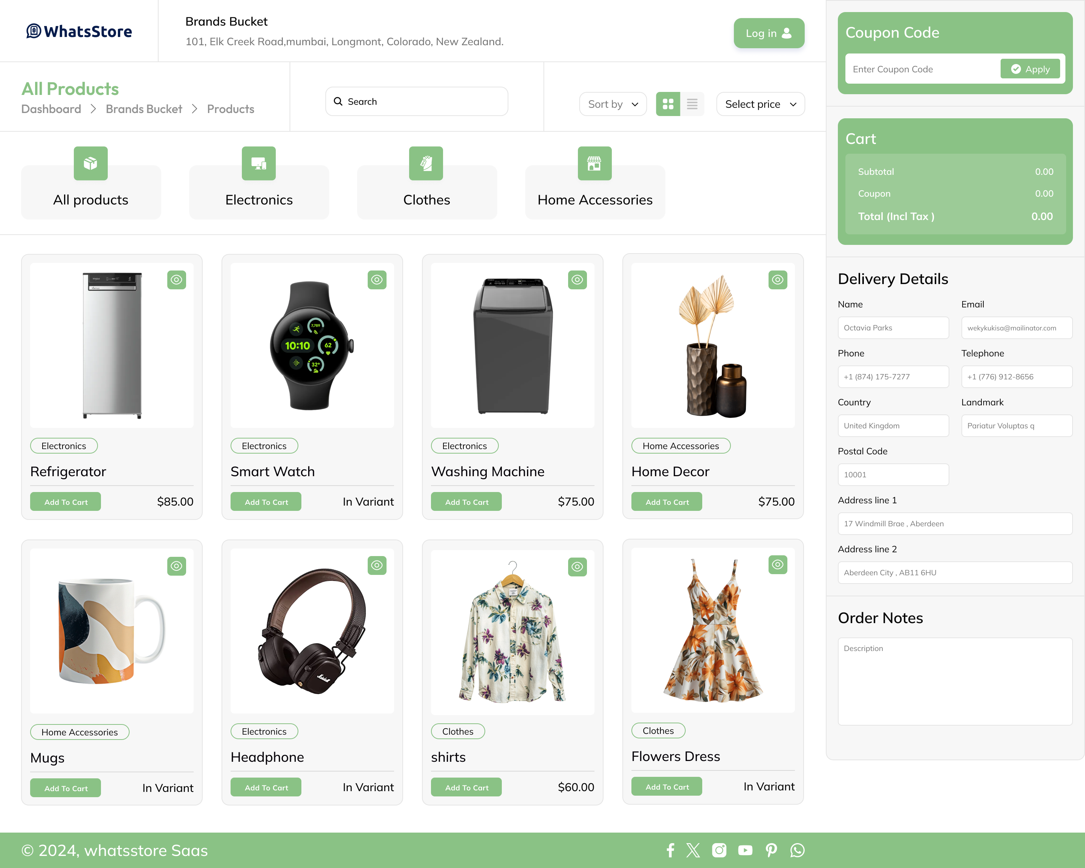The width and height of the screenshot is (1085, 868).
Task: Open the YouTube footer icon
Action: point(745,850)
